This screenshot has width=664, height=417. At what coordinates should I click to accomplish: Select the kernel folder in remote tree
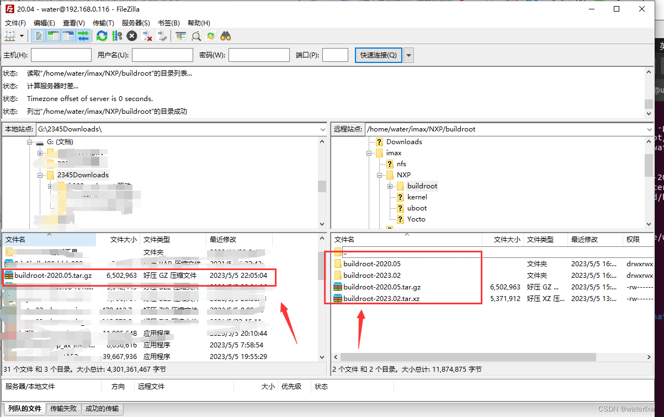(x=417, y=197)
